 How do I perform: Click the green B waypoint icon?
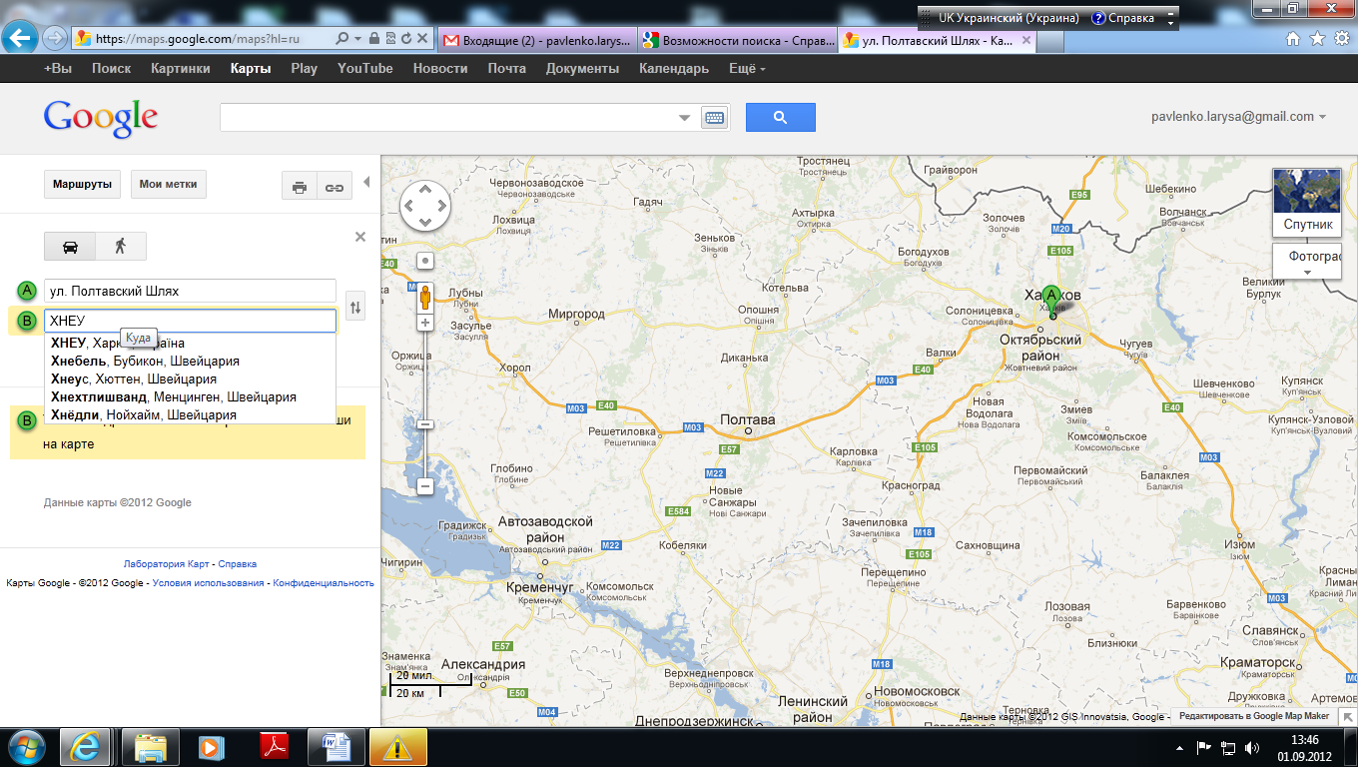click(x=27, y=321)
